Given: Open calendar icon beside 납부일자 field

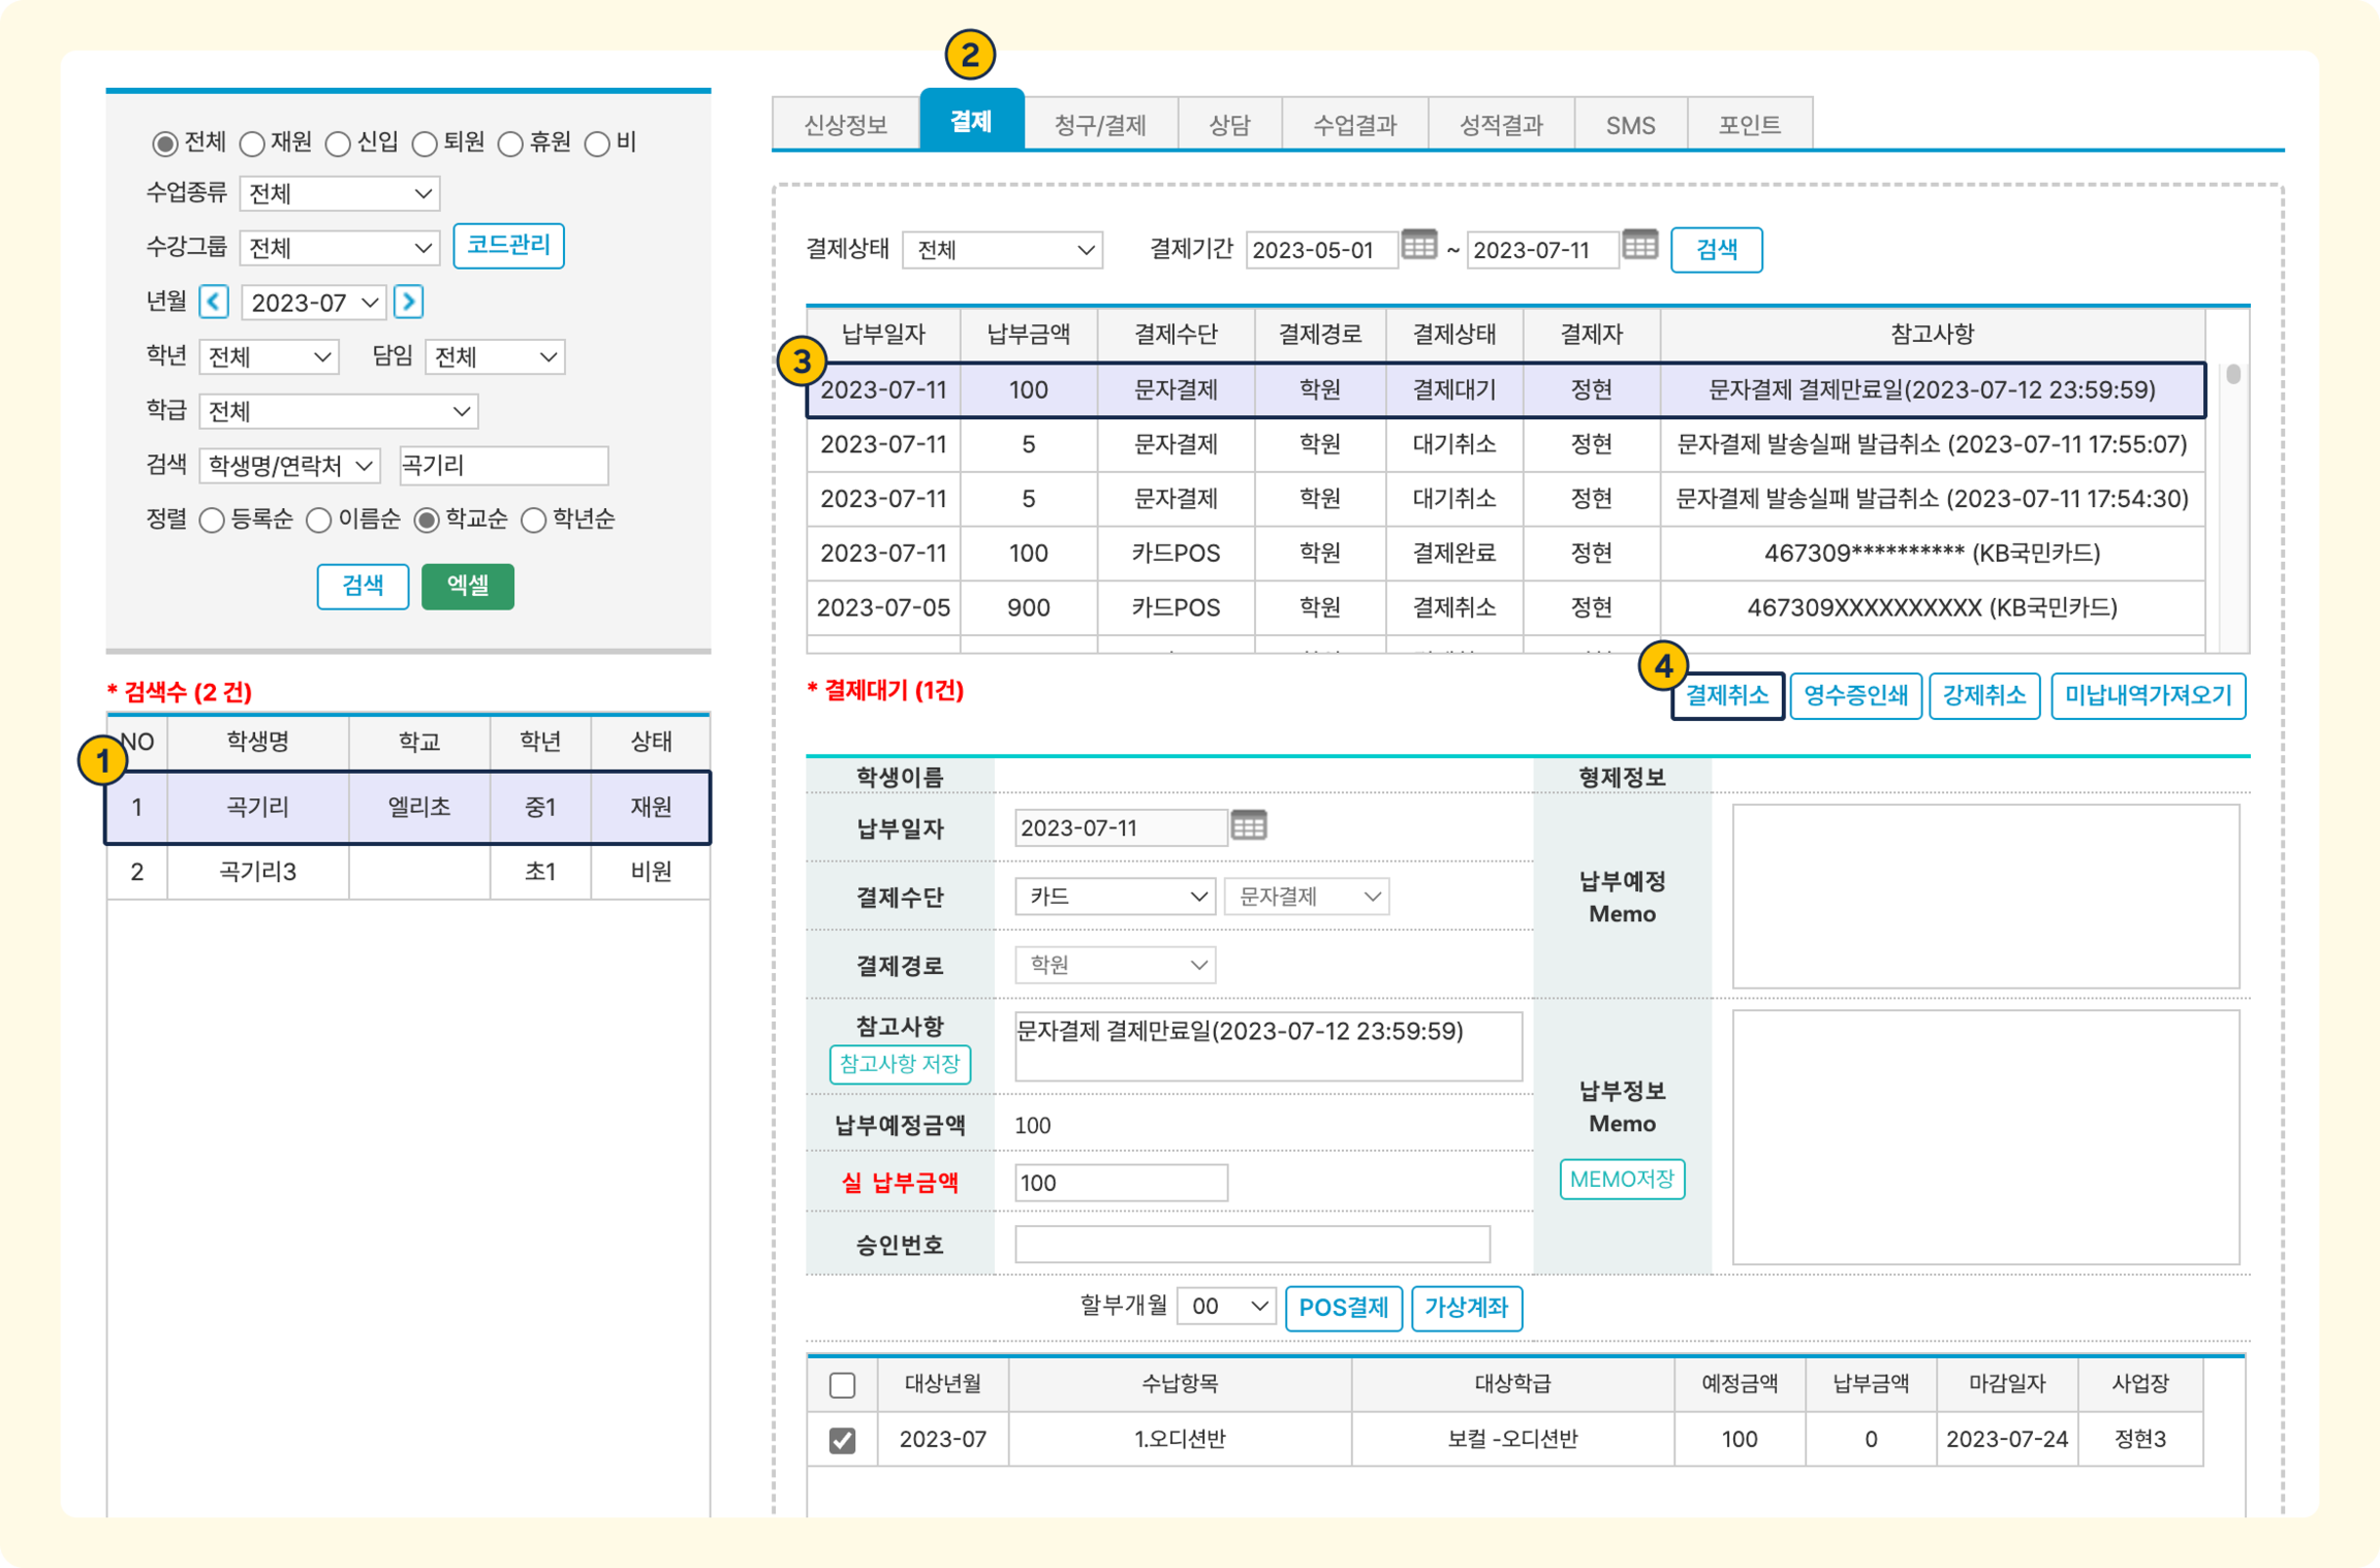Looking at the screenshot, I should pyautogui.click(x=1248, y=826).
